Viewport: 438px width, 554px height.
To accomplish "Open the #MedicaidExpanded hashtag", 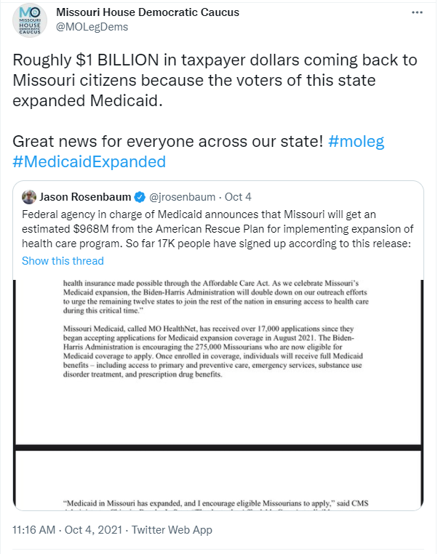I will (89, 161).
